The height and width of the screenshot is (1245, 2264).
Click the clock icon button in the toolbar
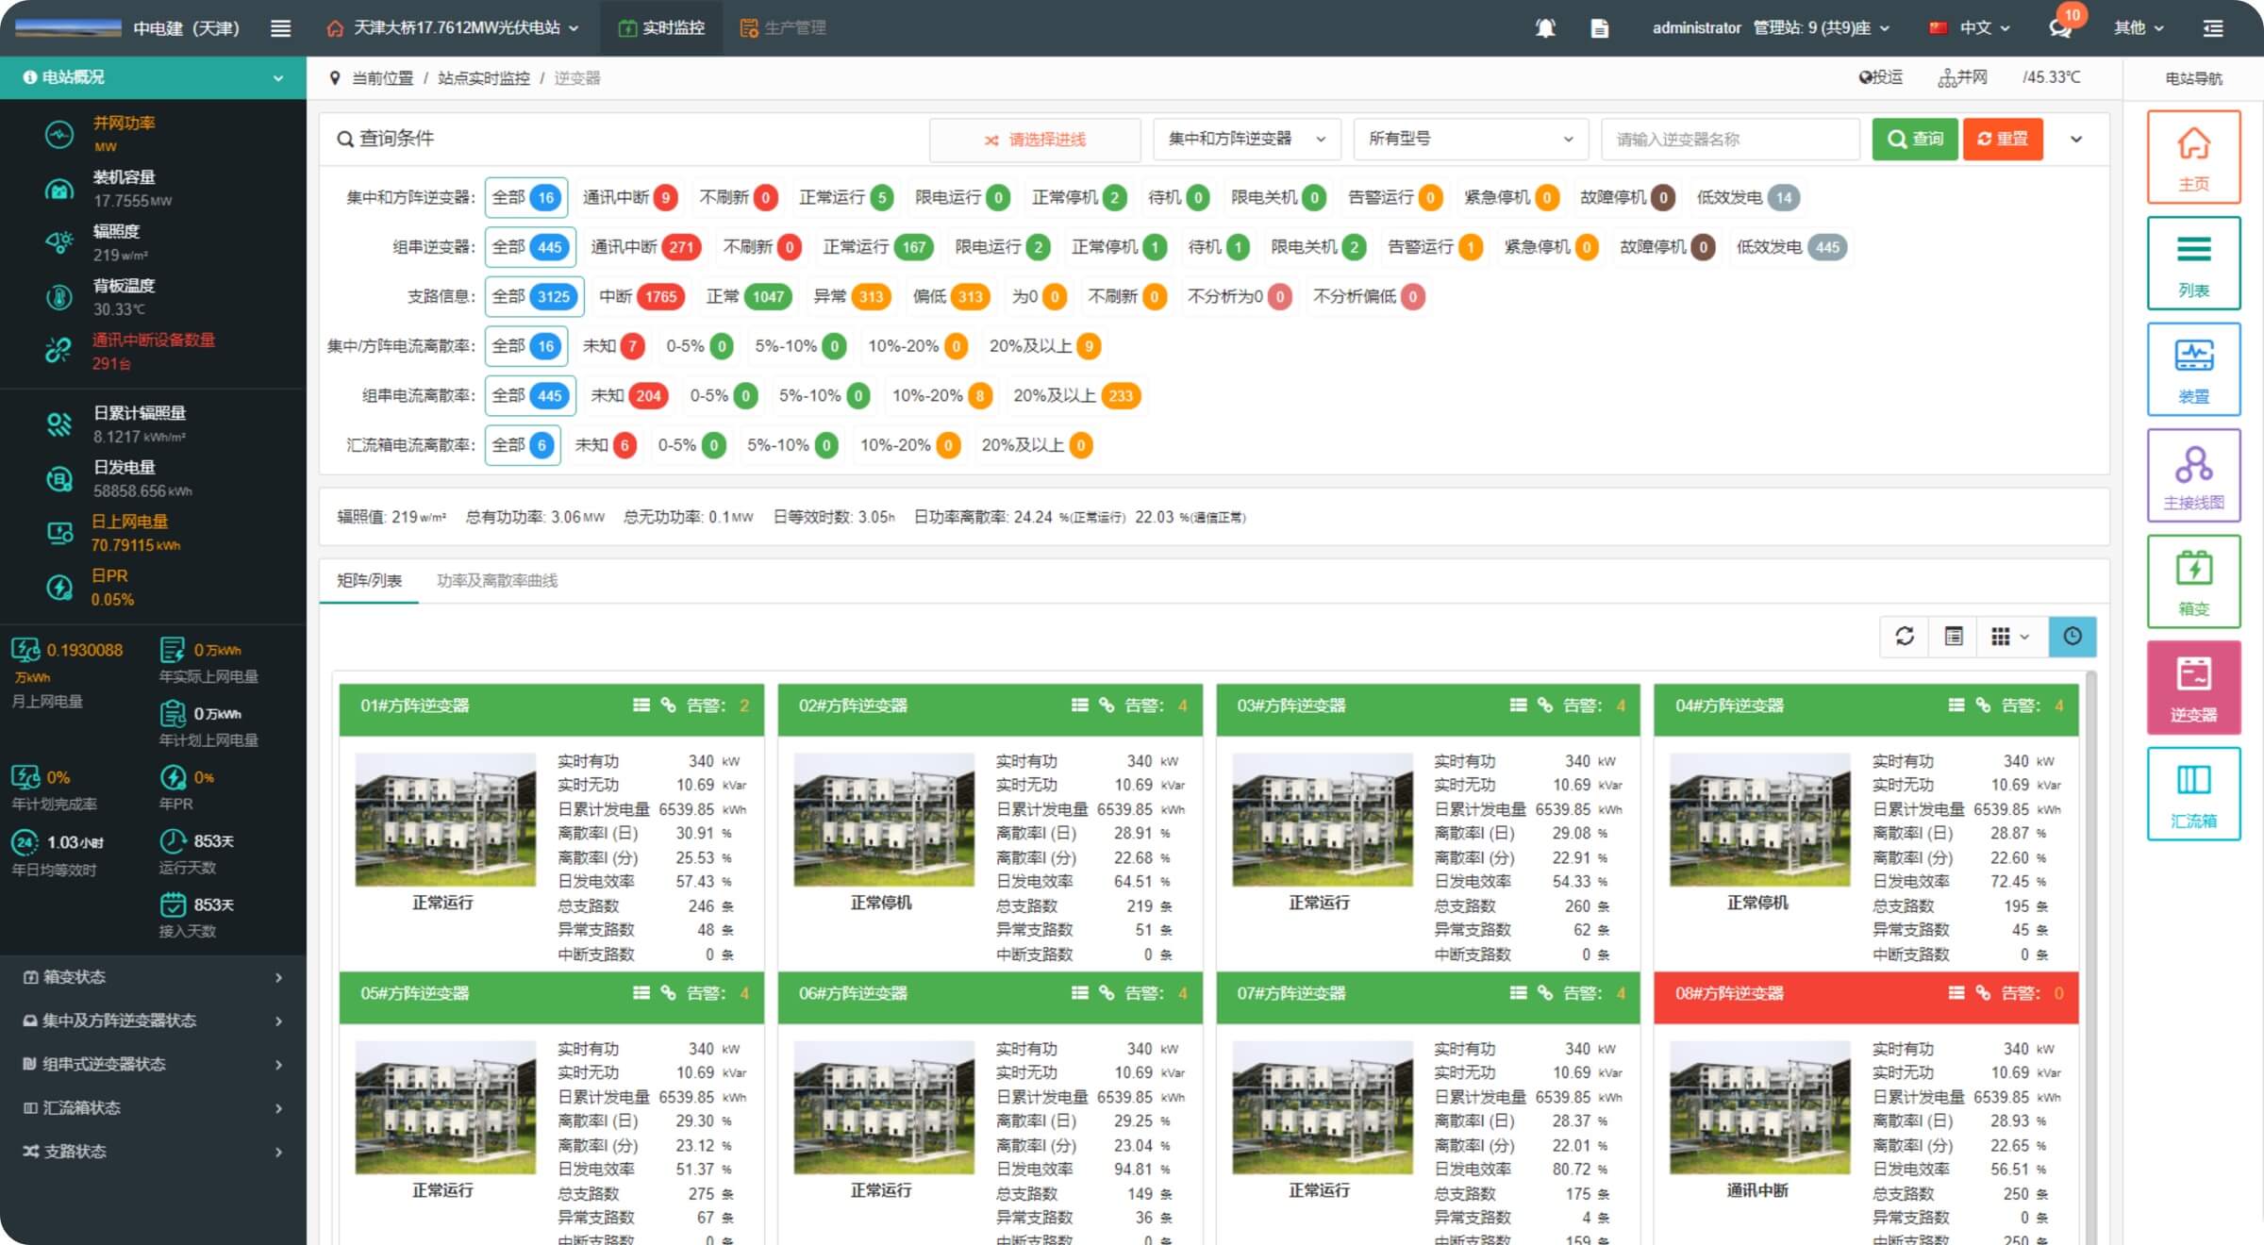point(2073,637)
